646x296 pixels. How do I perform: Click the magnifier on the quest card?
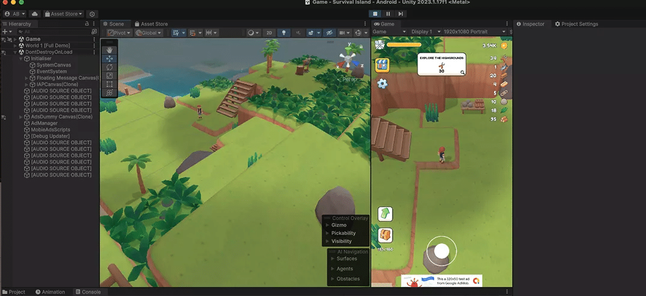pos(462,72)
